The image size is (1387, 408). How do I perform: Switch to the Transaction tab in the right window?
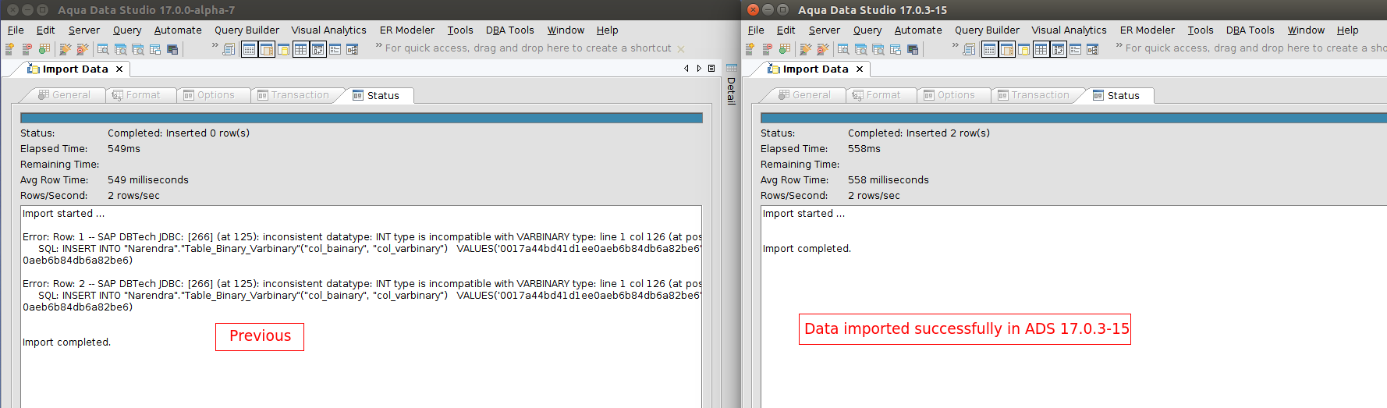(x=1040, y=95)
